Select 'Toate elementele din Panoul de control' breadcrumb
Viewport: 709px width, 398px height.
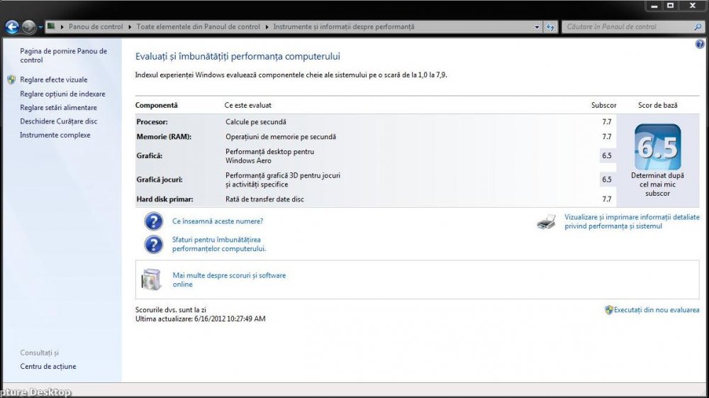click(x=198, y=27)
